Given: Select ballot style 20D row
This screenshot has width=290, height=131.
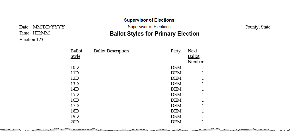Looking at the screenshot, I should 137,122.
